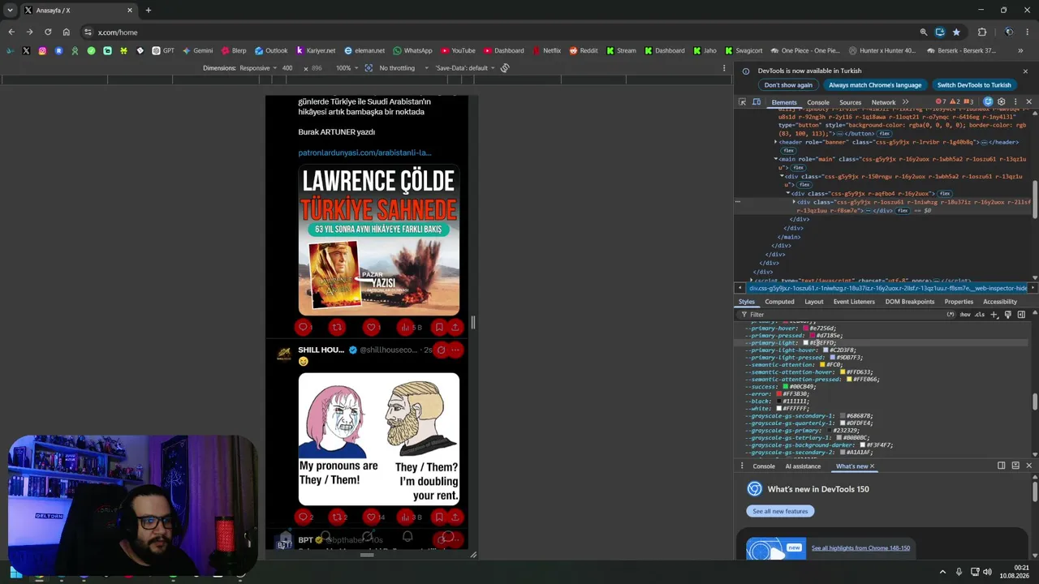Image resolution: width=1039 pixels, height=584 pixels.
Task: Open See all highlights from Chrome 148-150 link
Action: (860, 548)
